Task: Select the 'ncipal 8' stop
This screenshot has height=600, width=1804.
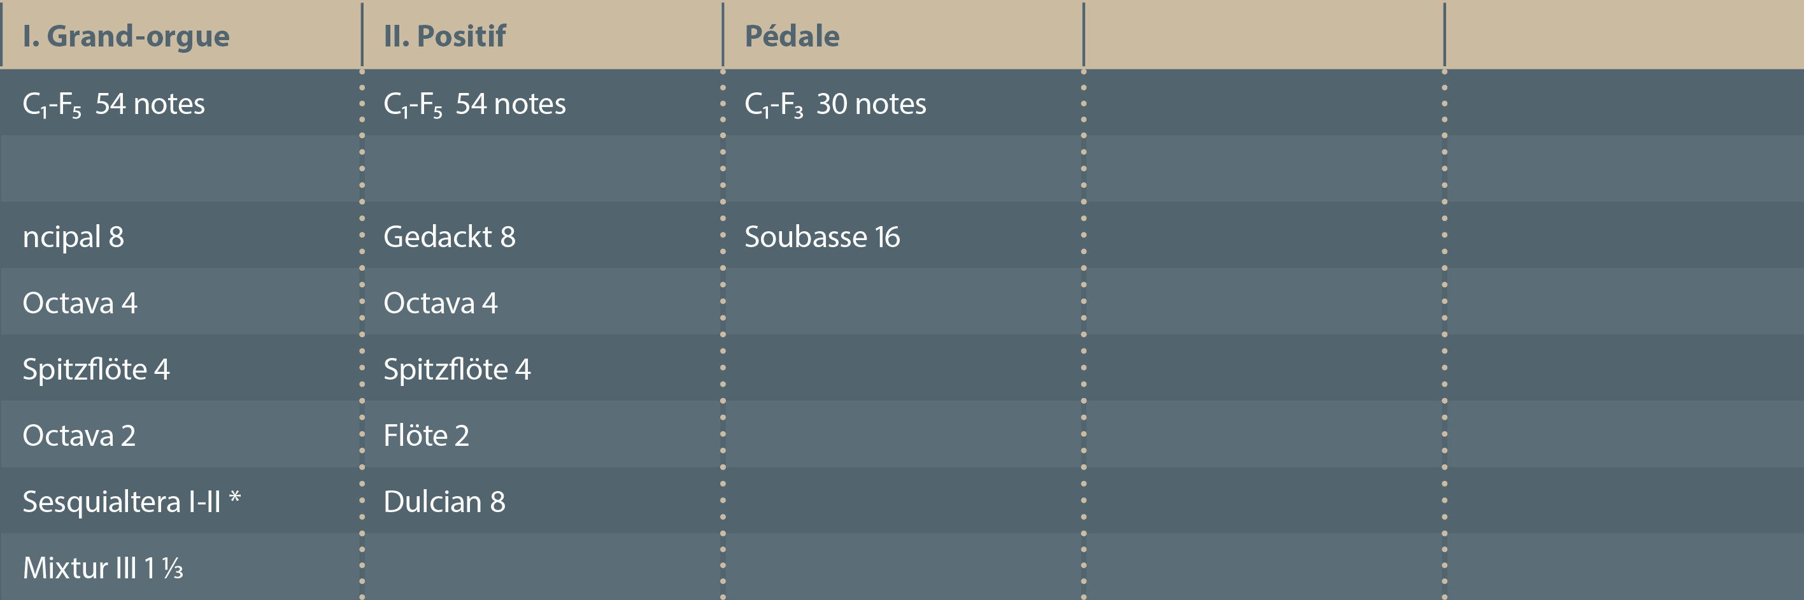Action: click(x=73, y=237)
